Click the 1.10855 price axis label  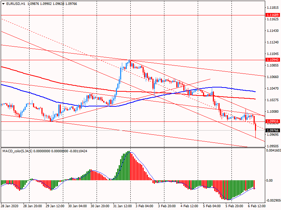[273, 65]
